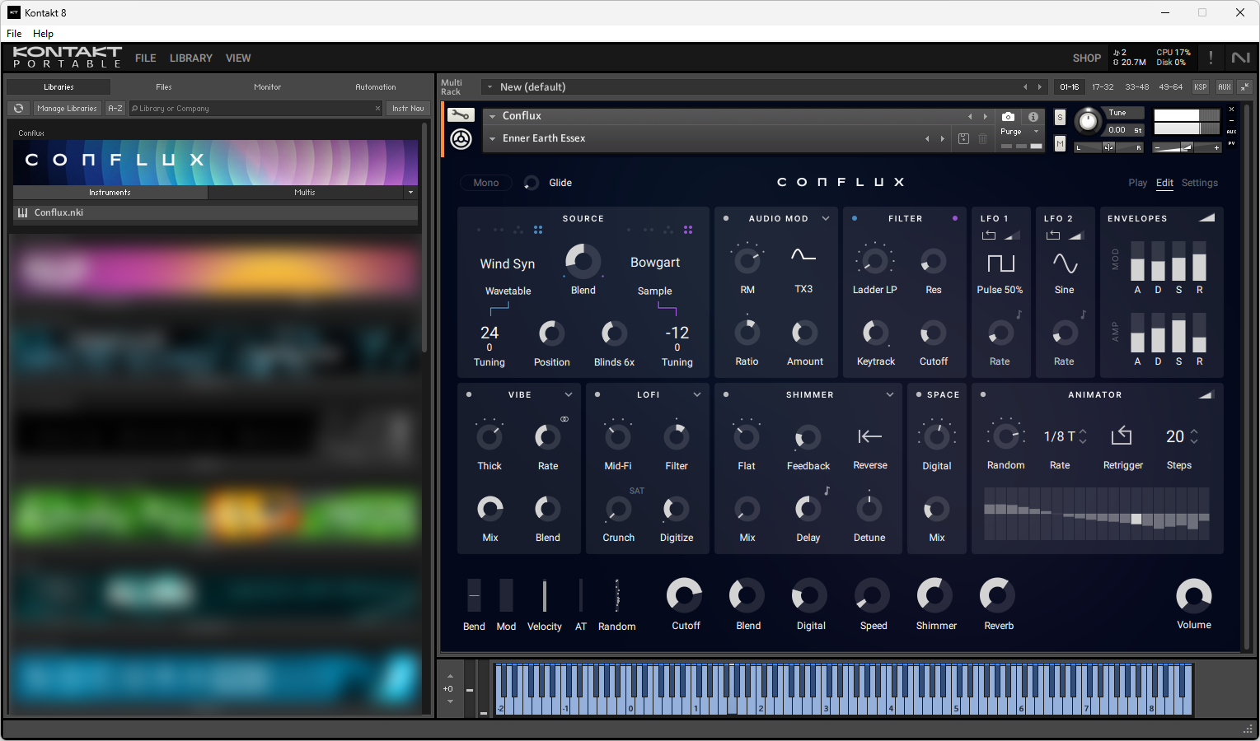Select the LFO 2 sine waveform icon
The image size is (1260, 741).
tap(1065, 263)
